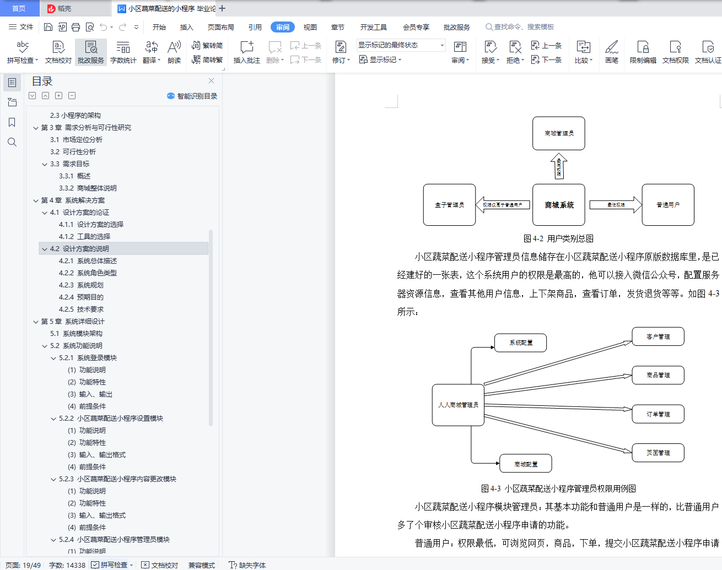Image resolution: width=722 pixels, height=570 pixels.
Task: Select the outline icon in the left sidebar
Action: click(x=12, y=83)
